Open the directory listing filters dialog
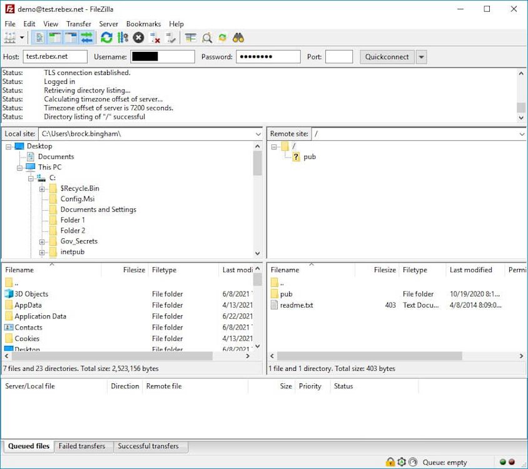528x469 pixels. pyautogui.click(x=191, y=38)
